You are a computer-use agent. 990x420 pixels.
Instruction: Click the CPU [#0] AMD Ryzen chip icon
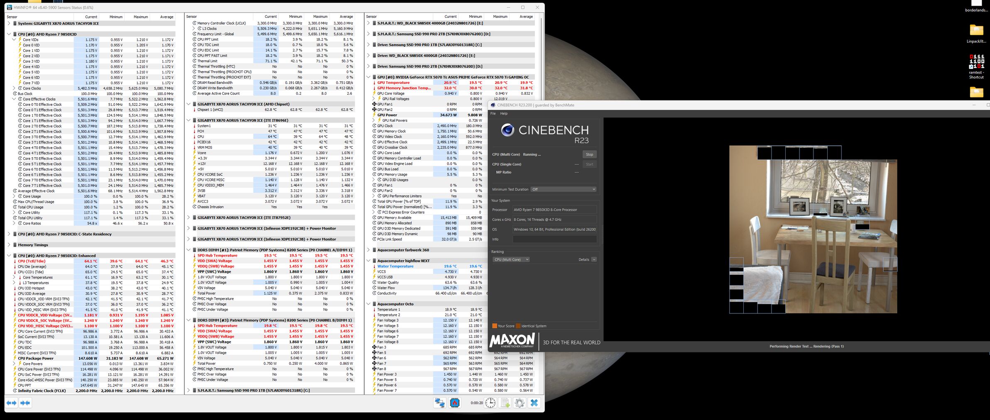click(x=15, y=34)
